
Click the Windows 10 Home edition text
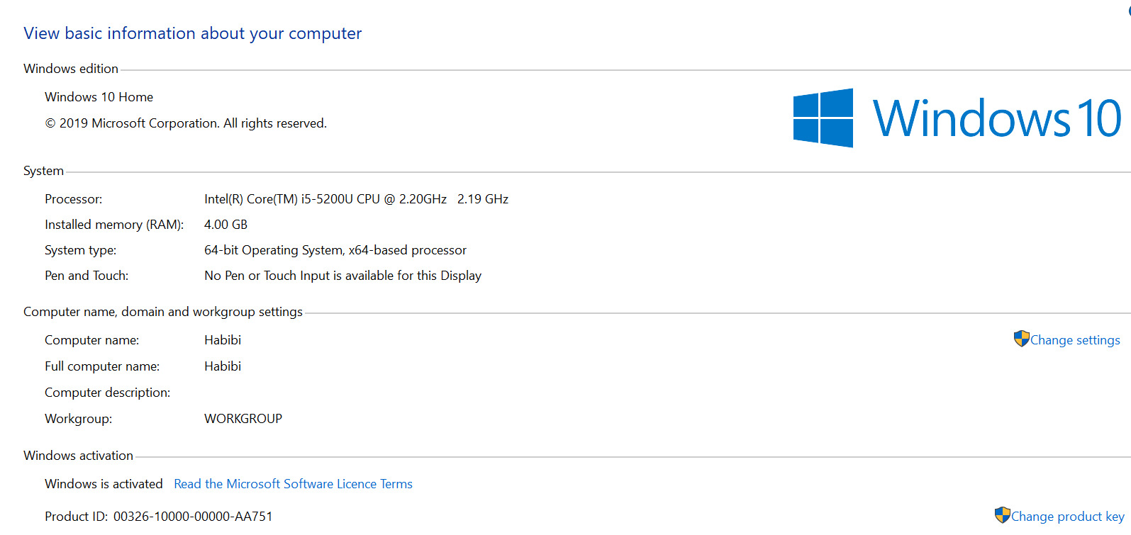click(99, 97)
